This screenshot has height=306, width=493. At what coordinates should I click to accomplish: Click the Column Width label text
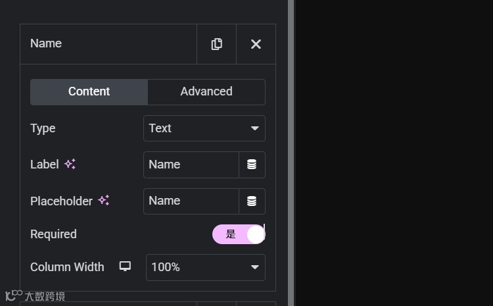point(67,267)
